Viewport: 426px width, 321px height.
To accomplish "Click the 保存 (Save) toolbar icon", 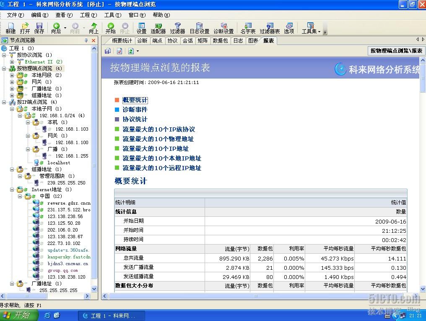I will (39, 28).
